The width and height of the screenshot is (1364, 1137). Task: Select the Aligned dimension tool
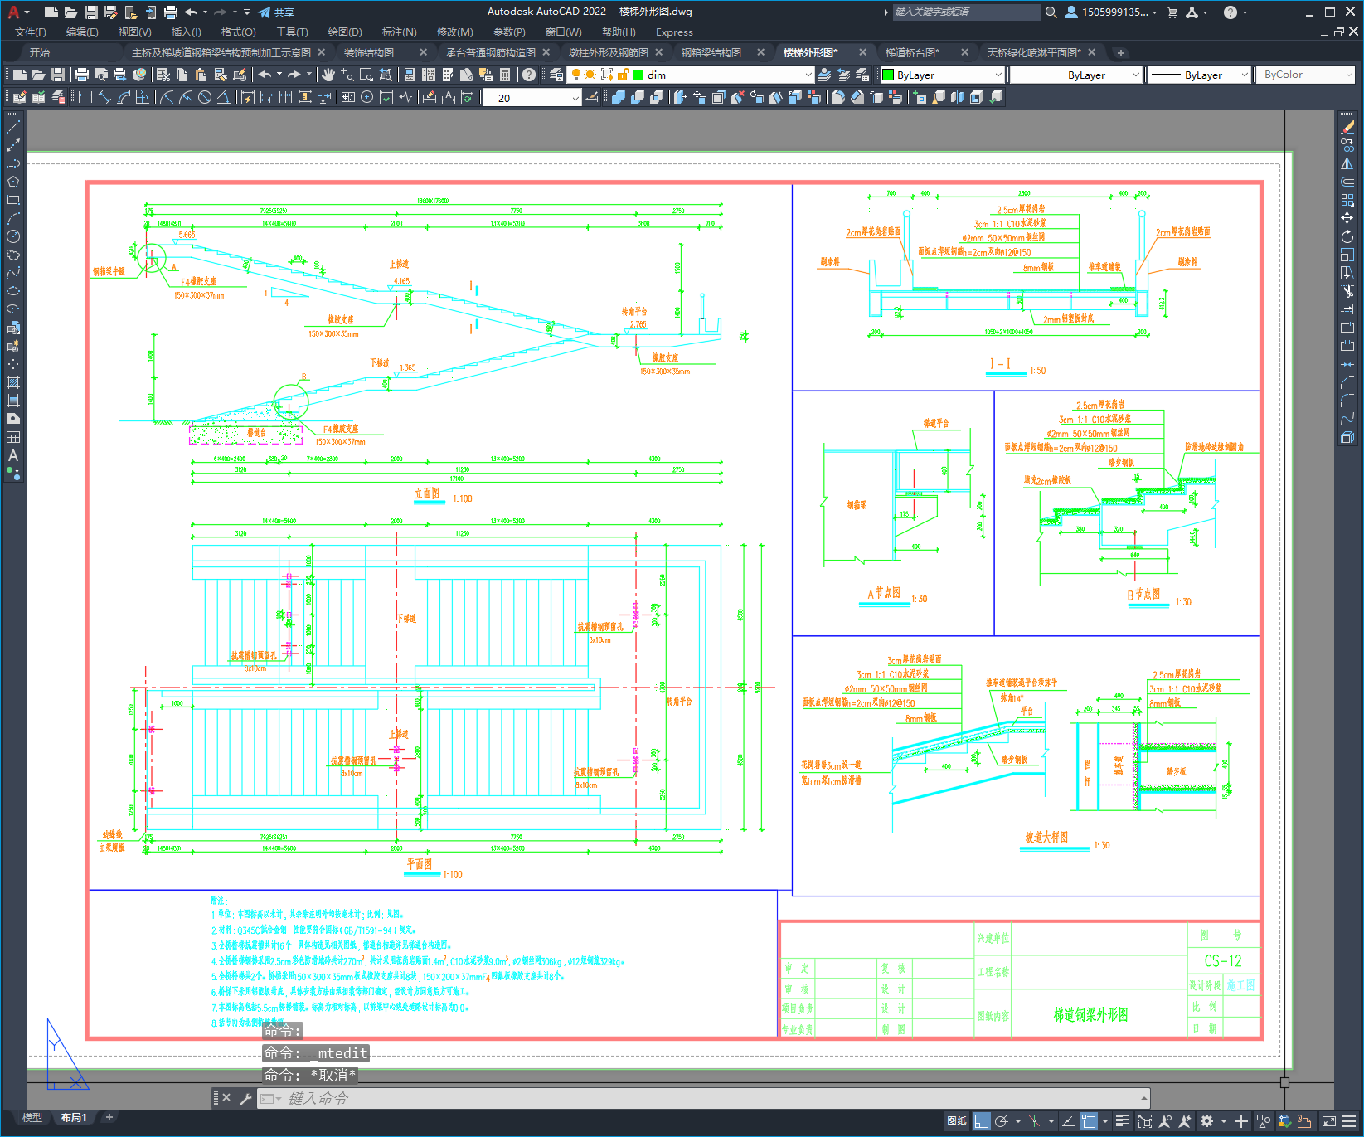click(x=104, y=97)
